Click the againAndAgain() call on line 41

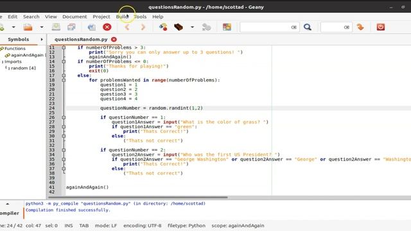pos(87,187)
